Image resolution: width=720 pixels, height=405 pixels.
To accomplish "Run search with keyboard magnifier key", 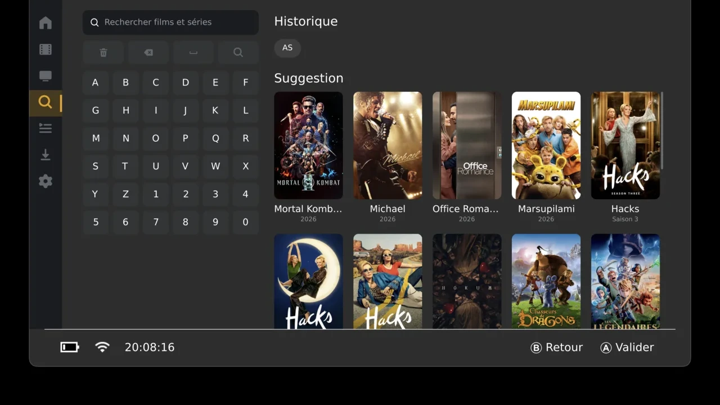I will (238, 52).
